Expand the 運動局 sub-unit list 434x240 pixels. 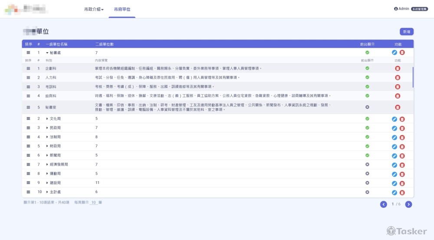pyautogui.click(x=47, y=174)
